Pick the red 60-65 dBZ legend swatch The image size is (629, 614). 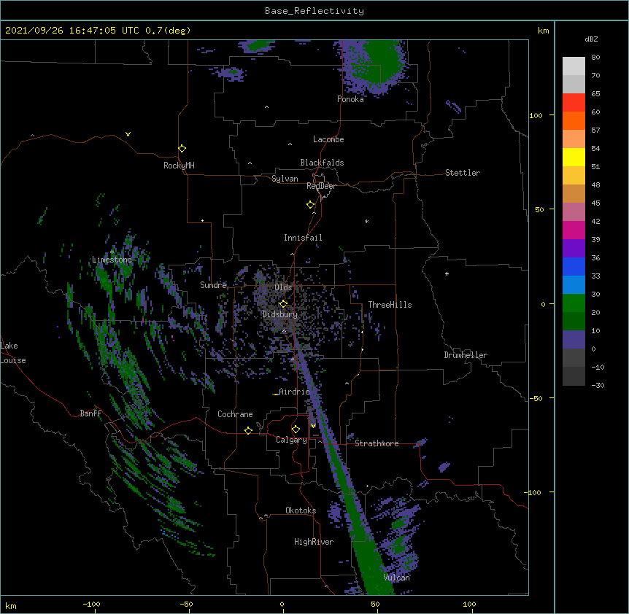click(574, 103)
